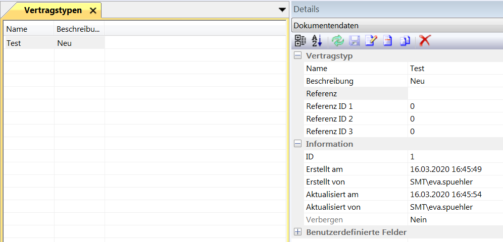The height and width of the screenshot is (242, 503).
Task: Click the Categorized view icon
Action: (x=300, y=41)
